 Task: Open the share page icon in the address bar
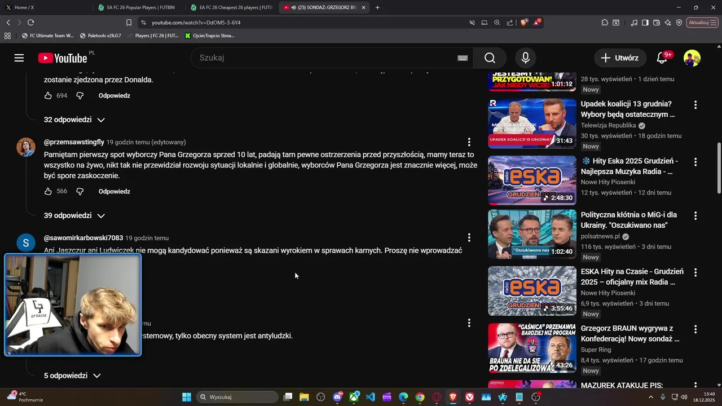point(510,23)
